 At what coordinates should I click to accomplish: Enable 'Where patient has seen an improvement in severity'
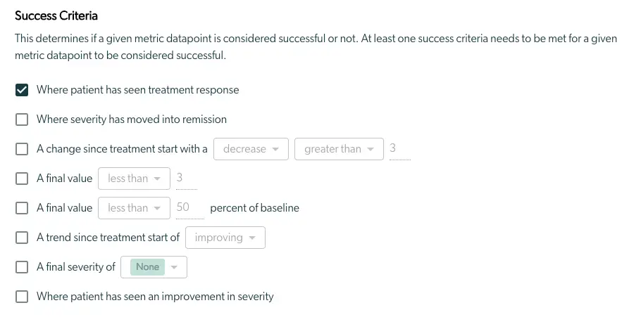coord(22,297)
